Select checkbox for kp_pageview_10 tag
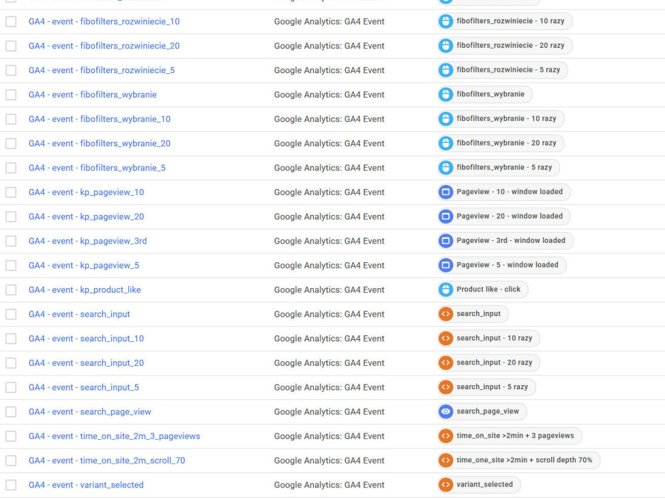Image resolution: width=665 pixels, height=499 pixels. pos(11,192)
